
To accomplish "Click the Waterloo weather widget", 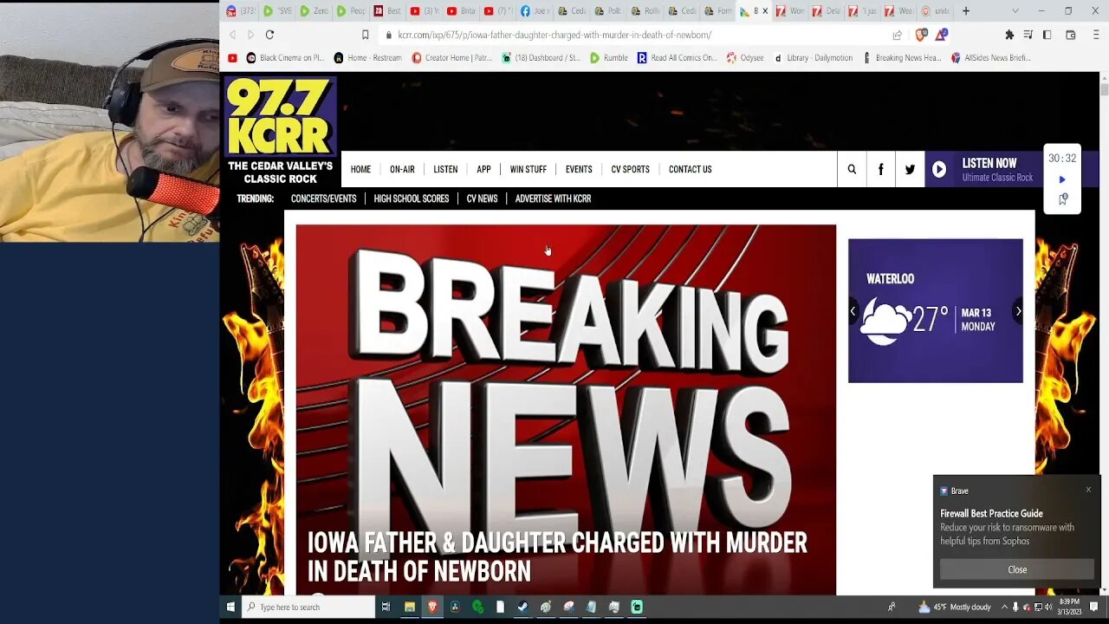I will (936, 310).
